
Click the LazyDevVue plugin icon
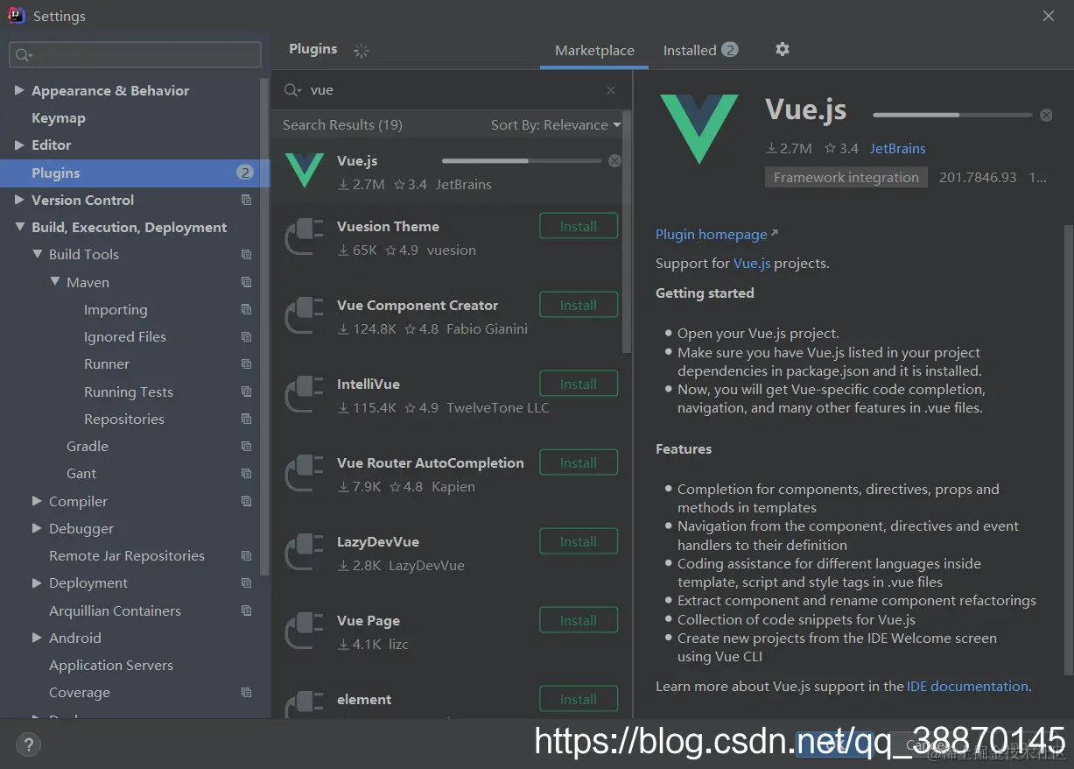point(305,552)
